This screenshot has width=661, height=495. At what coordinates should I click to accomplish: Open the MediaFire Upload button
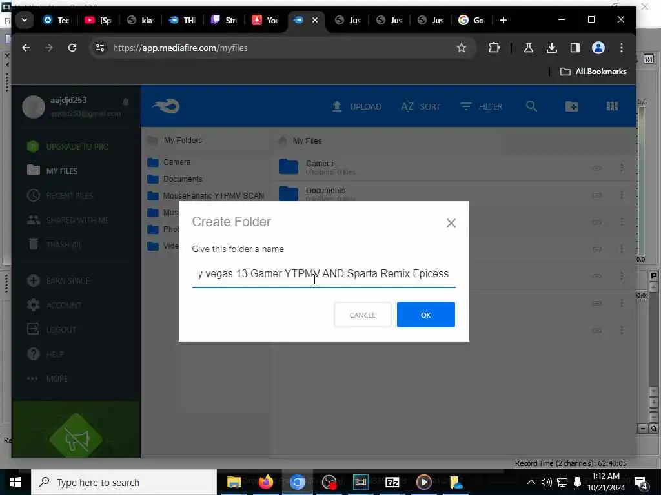pyautogui.click(x=356, y=106)
